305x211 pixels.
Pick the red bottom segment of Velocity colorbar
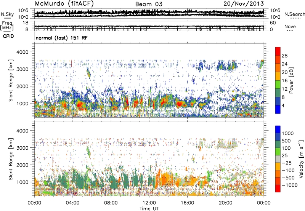(278, 189)
